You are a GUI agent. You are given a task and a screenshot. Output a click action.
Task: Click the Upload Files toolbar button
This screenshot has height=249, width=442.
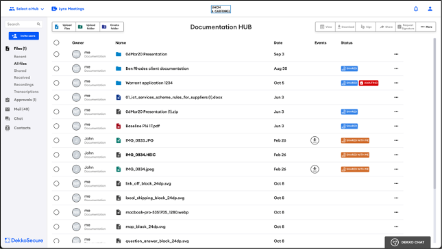pyautogui.click(x=64, y=27)
